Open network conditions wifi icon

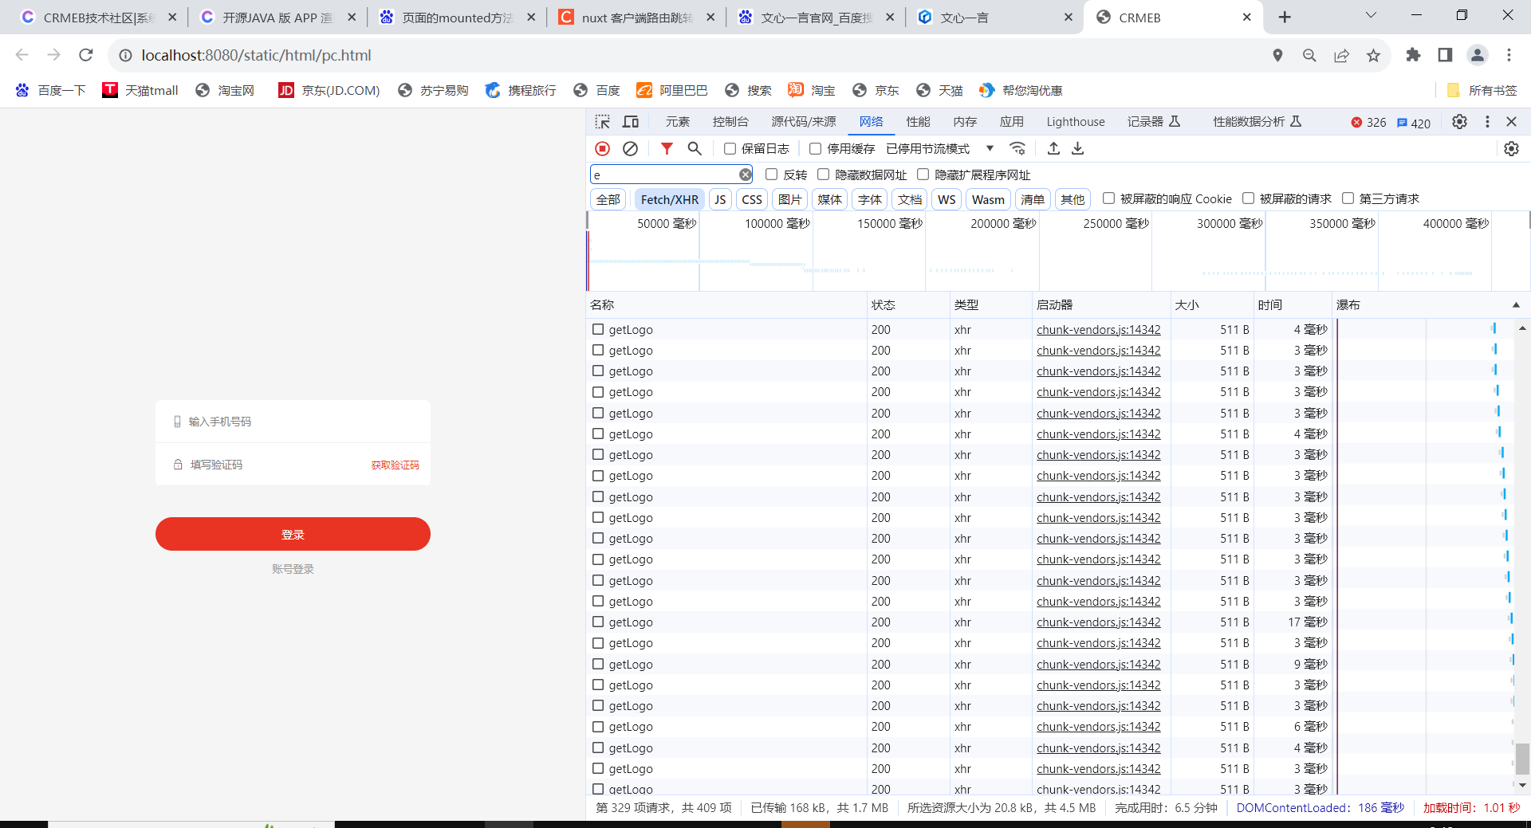(1017, 149)
